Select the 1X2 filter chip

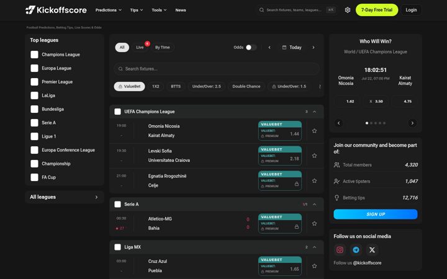pyautogui.click(x=156, y=87)
